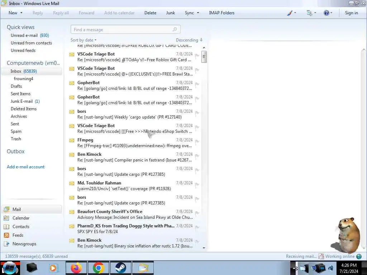Open the Calendar section icon
The image size is (367, 275).
click(6, 218)
